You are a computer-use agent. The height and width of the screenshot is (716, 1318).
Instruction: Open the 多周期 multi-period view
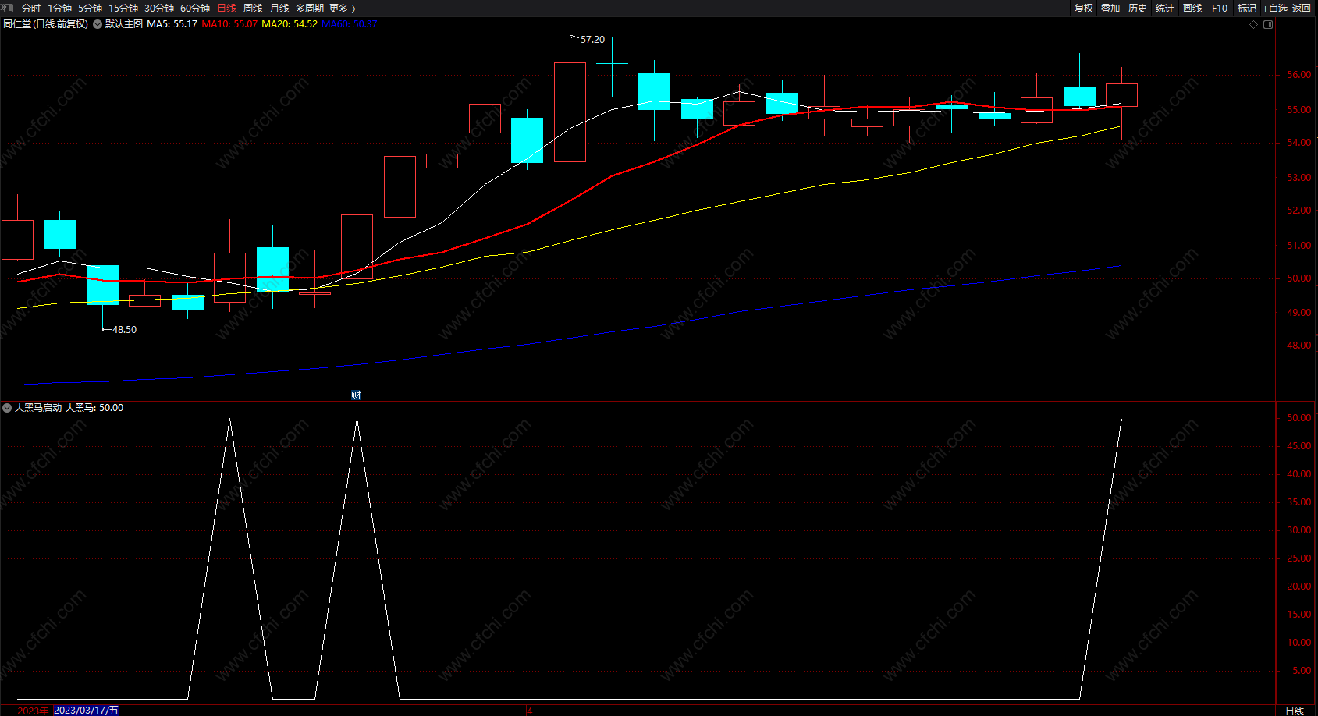click(x=310, y=8)
